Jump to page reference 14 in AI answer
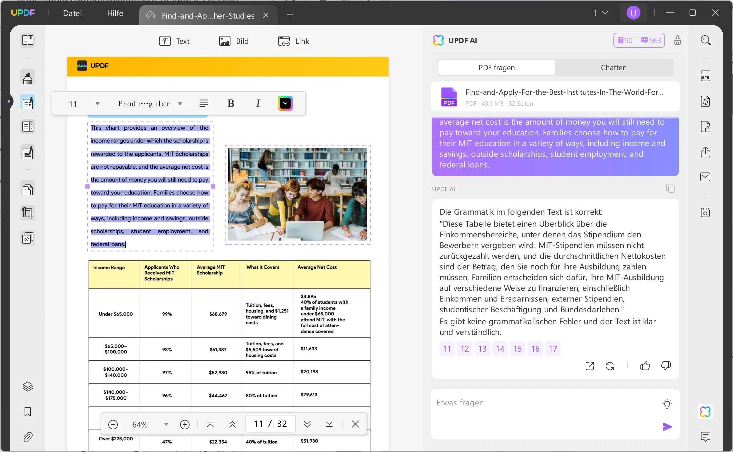Image resolution: width=733 pixels, height=452 pixels. (500, 349)
